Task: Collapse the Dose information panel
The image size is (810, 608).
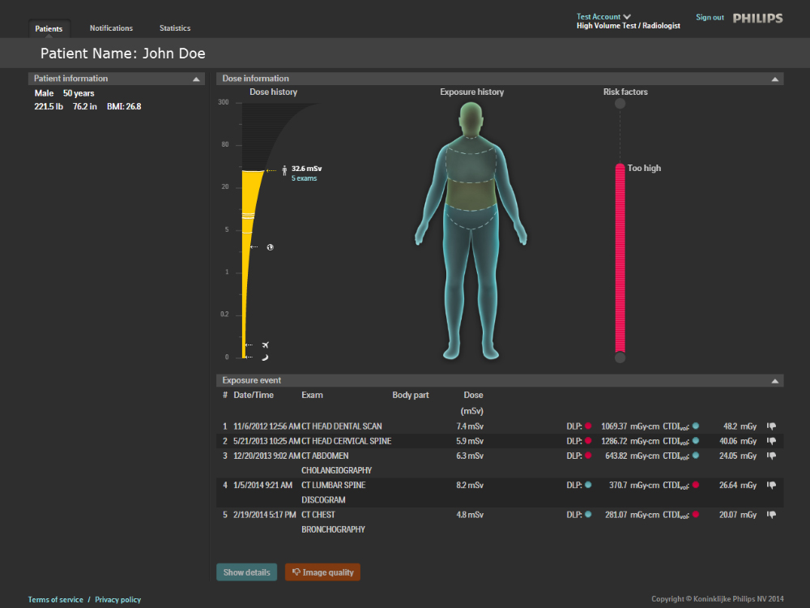Action: (x=775, y=79)
